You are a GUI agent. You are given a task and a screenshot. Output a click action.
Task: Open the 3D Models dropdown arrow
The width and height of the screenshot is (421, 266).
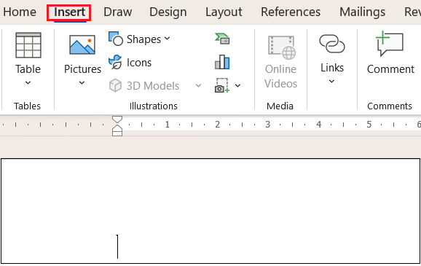coord(198,86)
